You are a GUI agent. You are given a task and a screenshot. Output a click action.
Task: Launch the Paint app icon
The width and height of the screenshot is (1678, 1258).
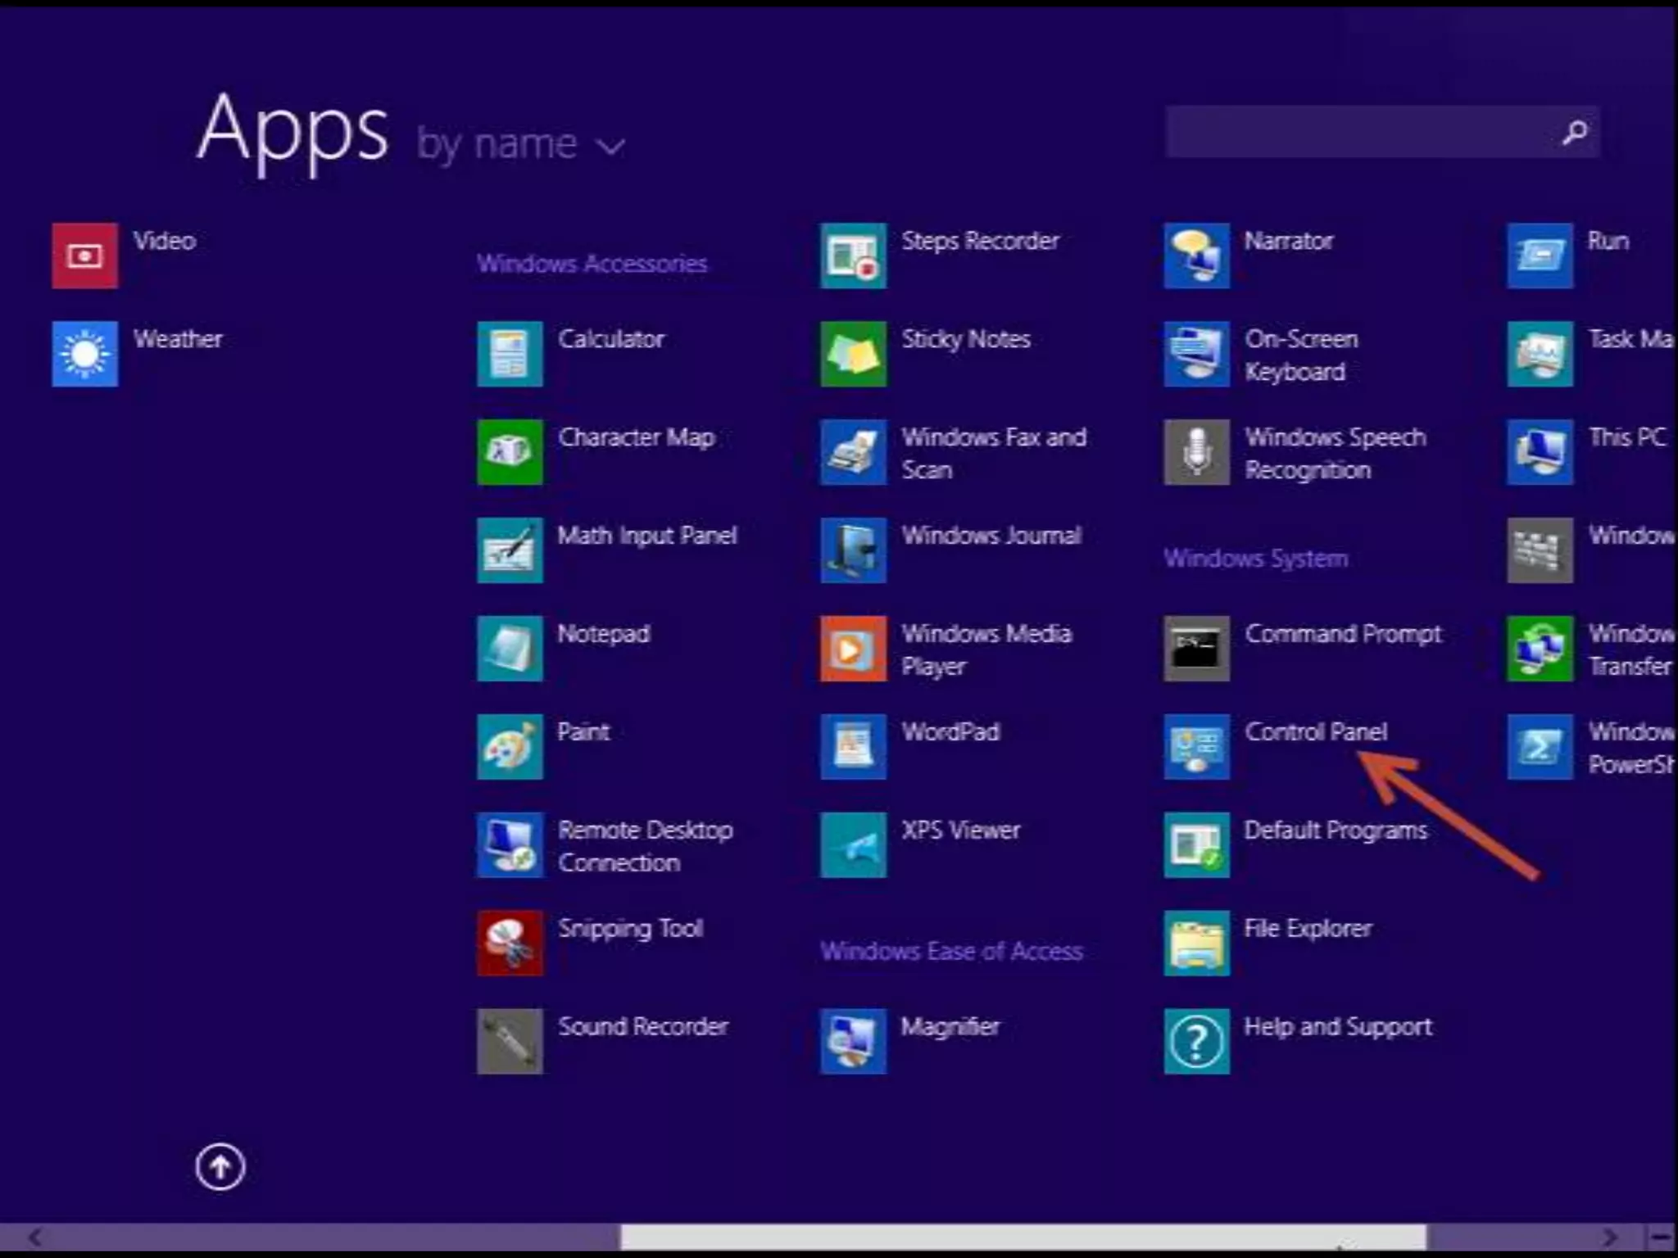510,747
